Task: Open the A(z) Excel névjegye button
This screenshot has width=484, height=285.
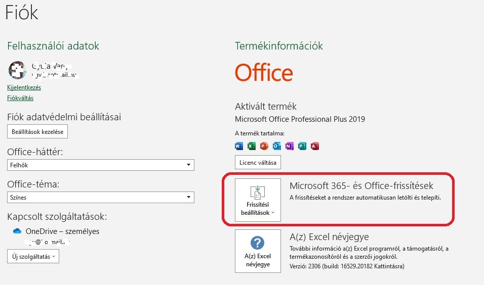Action: point(258,251)
